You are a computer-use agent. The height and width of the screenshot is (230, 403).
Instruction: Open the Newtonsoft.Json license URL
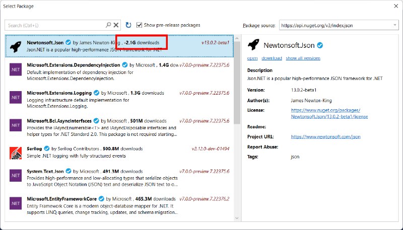coord(329,113)
